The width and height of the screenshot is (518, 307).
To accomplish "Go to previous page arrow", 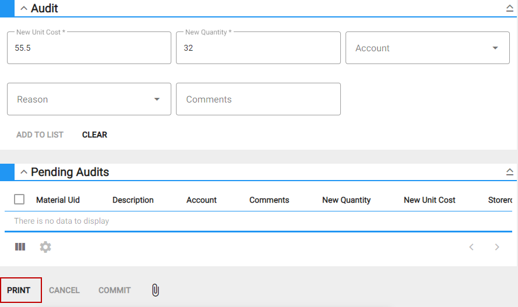I will pyautogui.click(x=471, y=247).
